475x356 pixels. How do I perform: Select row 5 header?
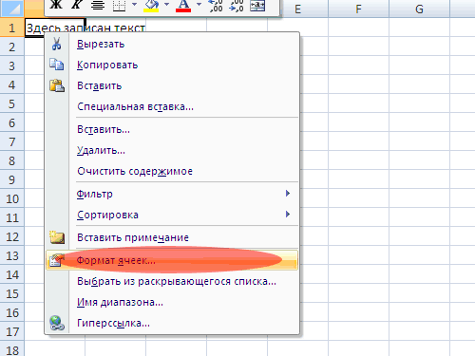click(x=12, y=103)
